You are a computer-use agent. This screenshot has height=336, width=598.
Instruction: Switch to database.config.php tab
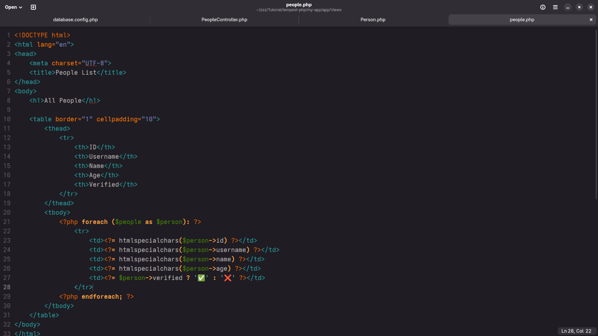75,20
